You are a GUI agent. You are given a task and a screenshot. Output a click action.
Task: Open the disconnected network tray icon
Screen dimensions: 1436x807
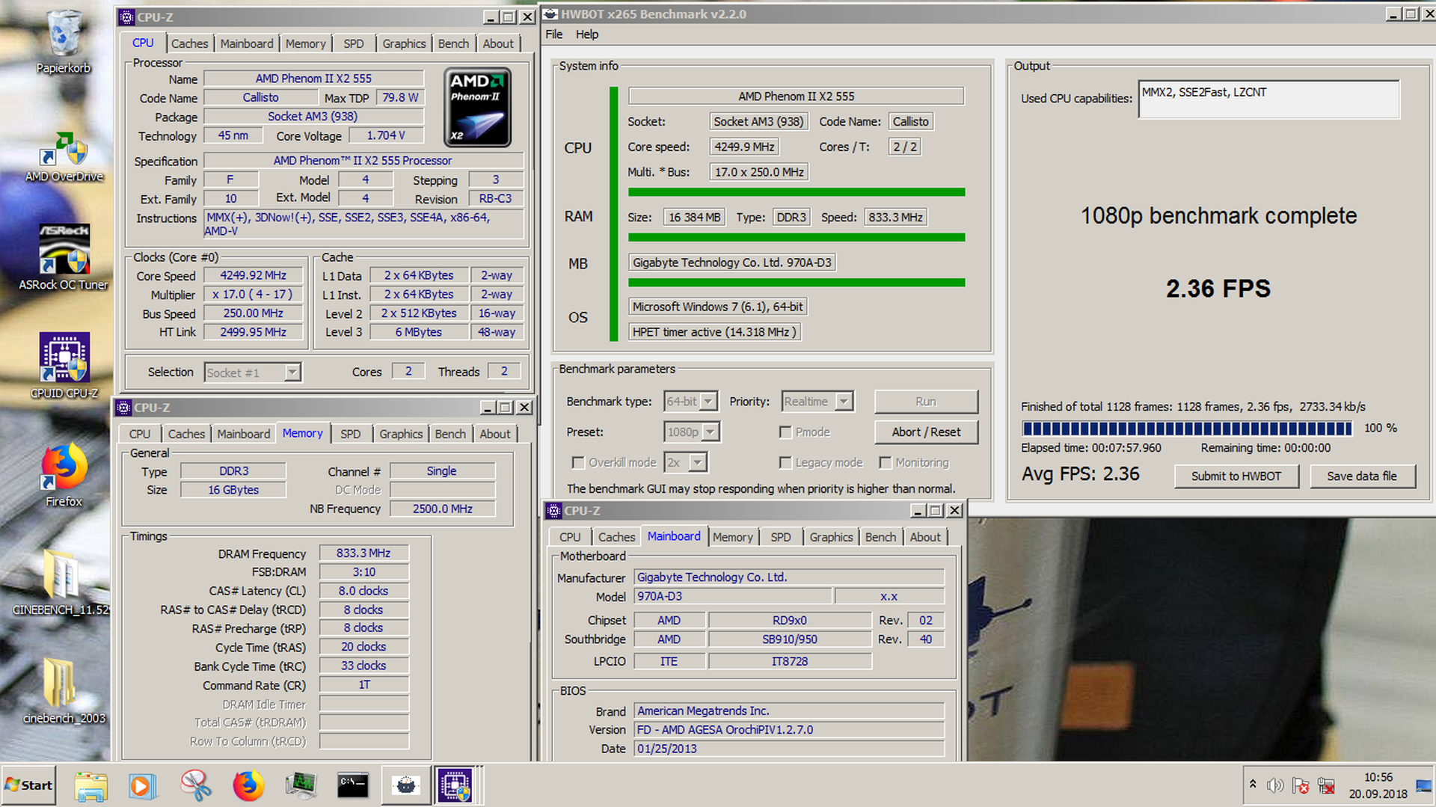point(1327,785)
